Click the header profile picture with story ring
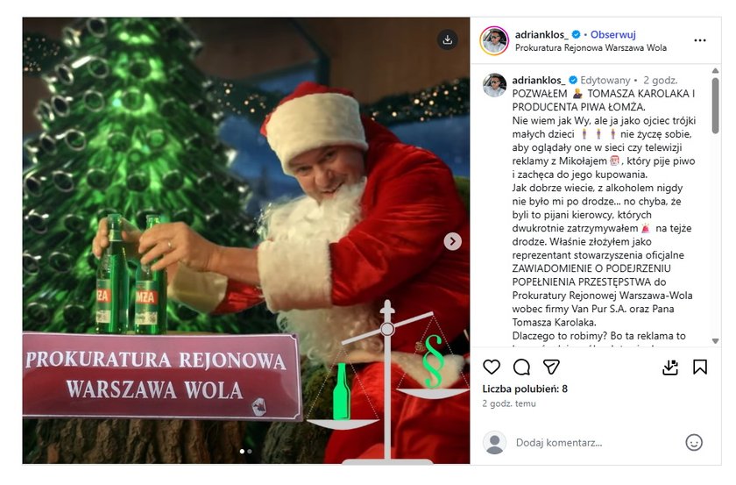The width and height of the screenshot is (736, 485). pos(494,41)
